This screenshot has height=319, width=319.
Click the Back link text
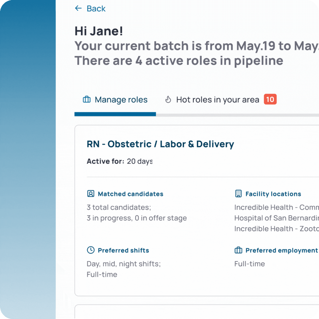[96, 9]
